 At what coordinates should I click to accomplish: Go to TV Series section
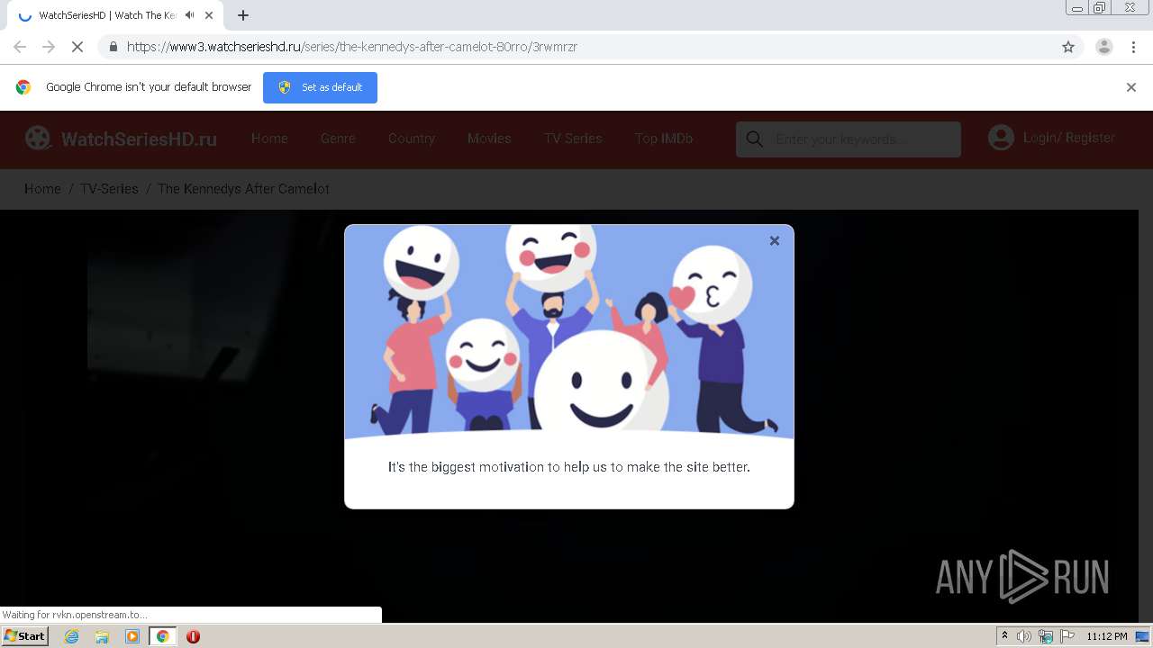pos(573,139)
